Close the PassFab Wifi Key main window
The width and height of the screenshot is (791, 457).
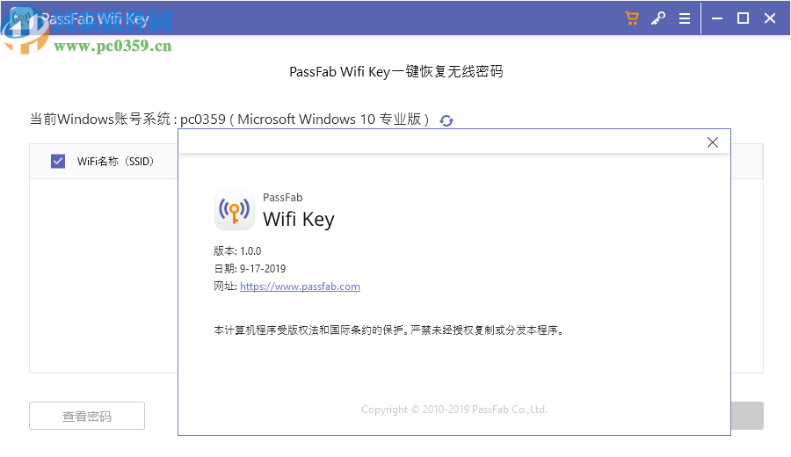tap(770, 18)
